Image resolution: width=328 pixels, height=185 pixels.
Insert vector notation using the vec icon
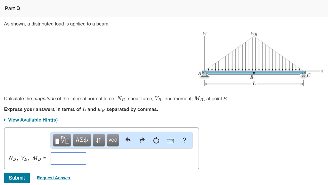tap(112, 140)
